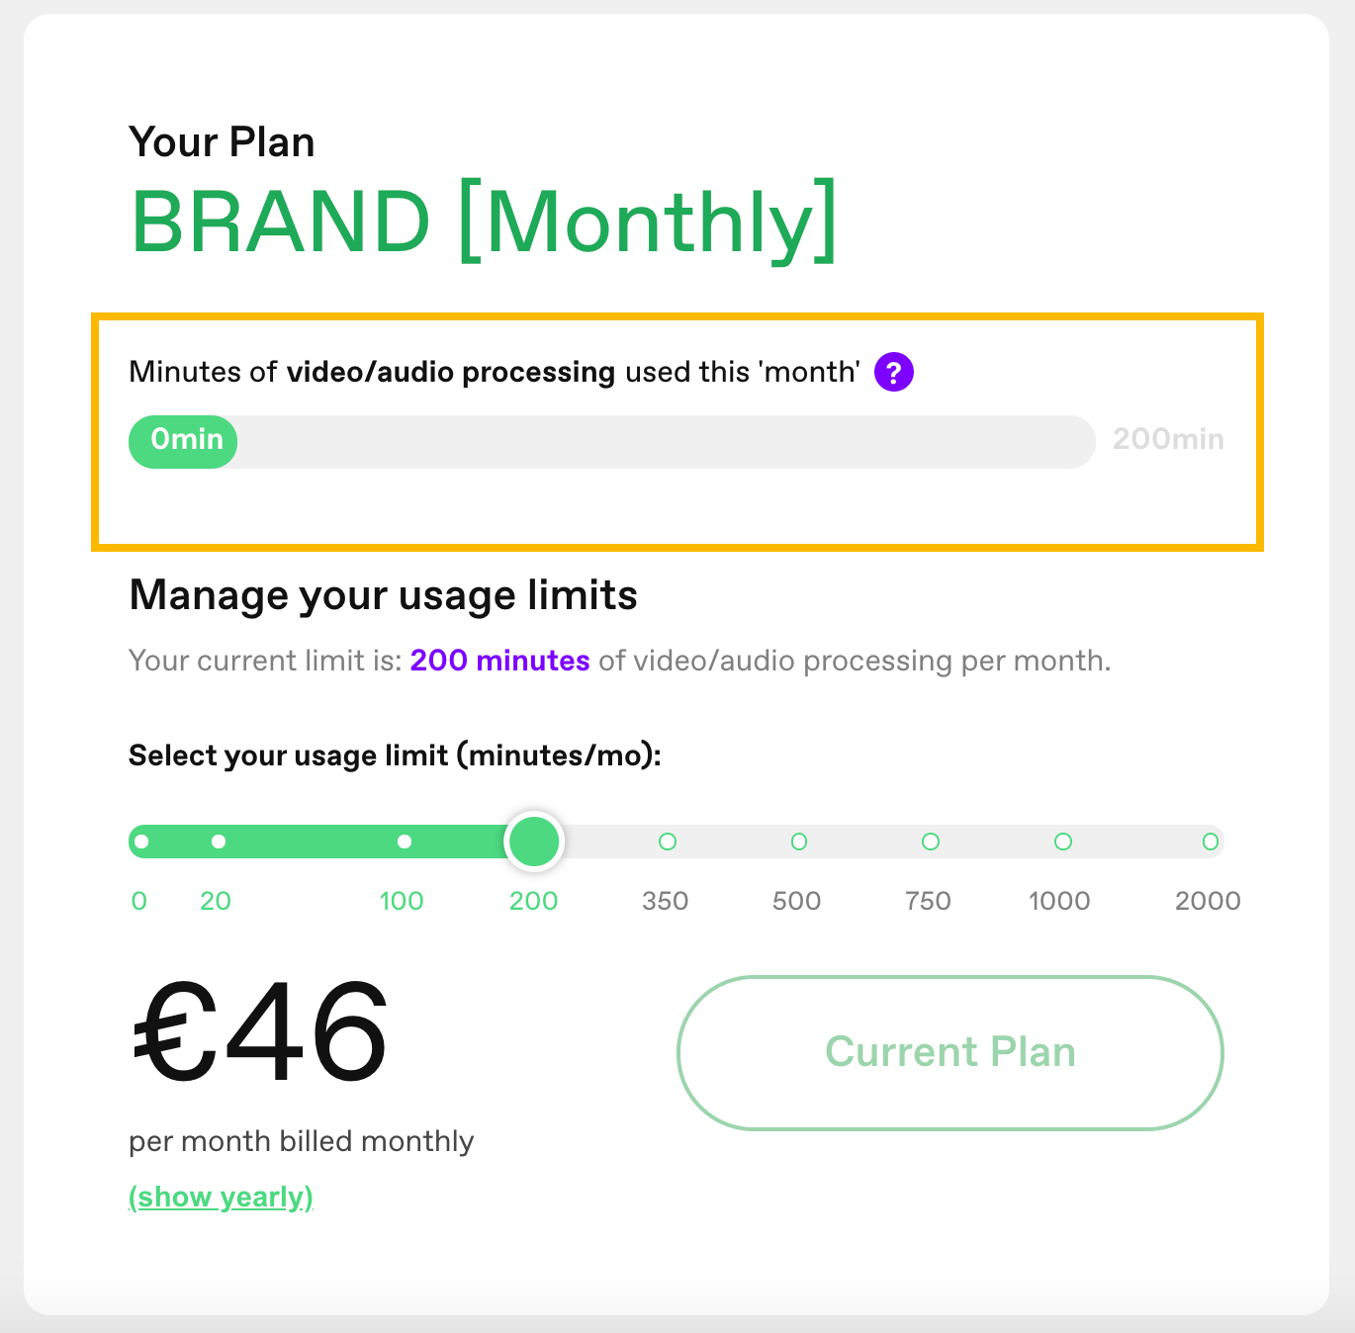Click the €46 price text
The image size is (1355, 1333).
[x=260, y=1031]
